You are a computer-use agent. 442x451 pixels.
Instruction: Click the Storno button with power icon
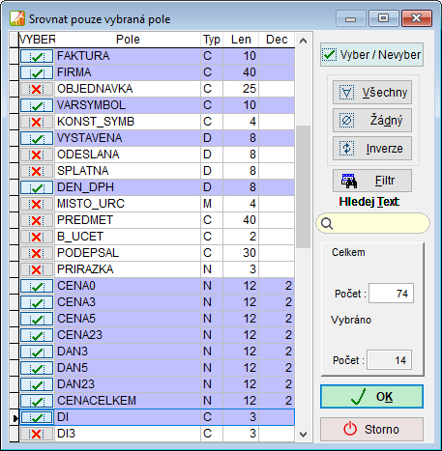click(371, 429)
